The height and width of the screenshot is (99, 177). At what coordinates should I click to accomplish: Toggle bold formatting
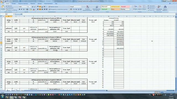(x=19, y=10)
